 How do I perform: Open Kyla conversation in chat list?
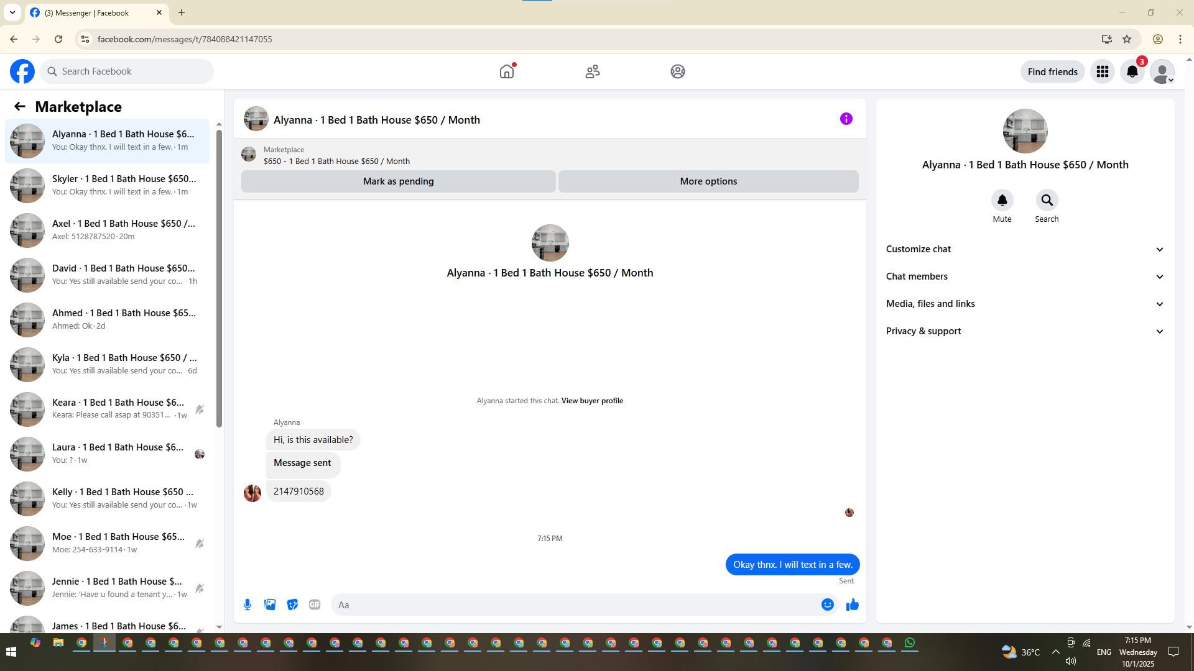pos(108,365)
